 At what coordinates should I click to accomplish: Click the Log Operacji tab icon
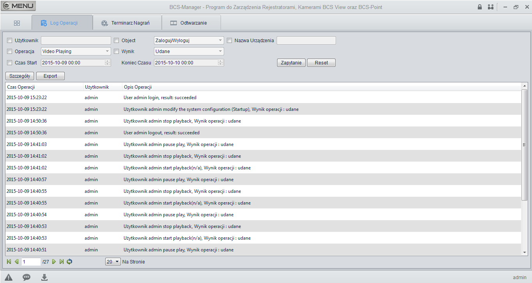(44, 23)
